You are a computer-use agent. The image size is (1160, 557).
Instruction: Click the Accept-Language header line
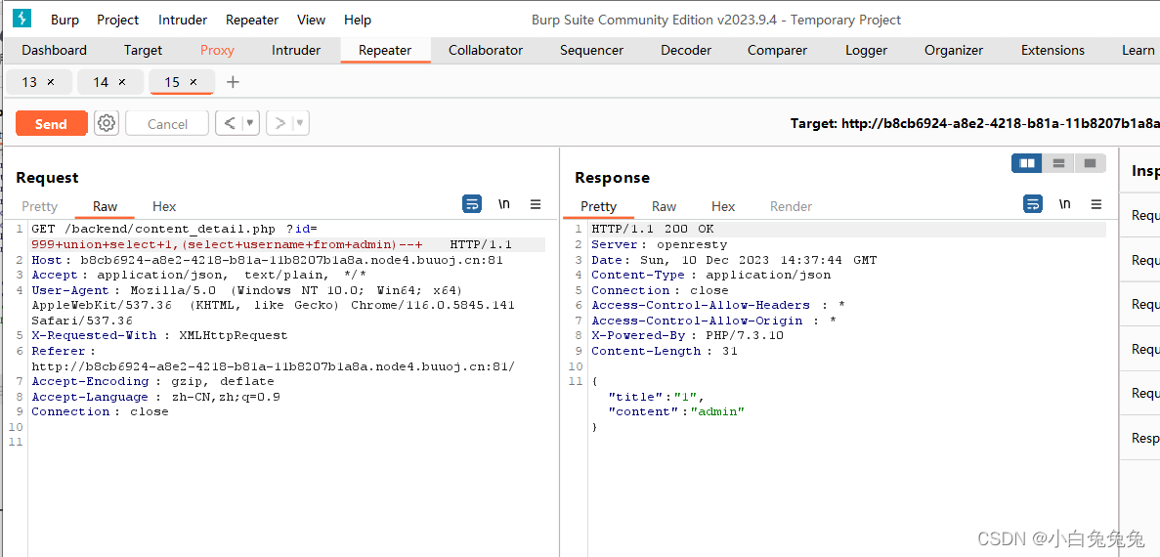[x=156, y=397]
